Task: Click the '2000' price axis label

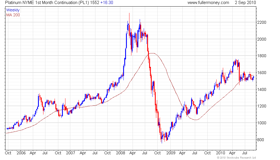Action: (262, 39)
